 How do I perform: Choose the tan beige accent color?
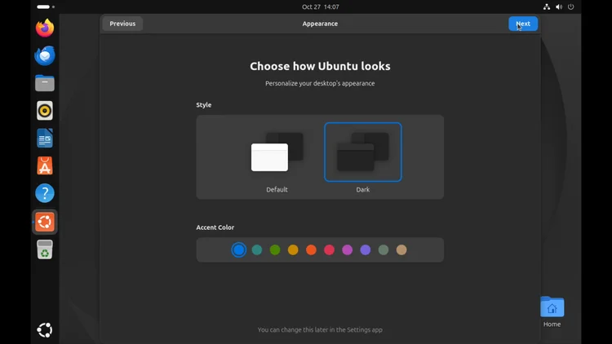point(401,249)
